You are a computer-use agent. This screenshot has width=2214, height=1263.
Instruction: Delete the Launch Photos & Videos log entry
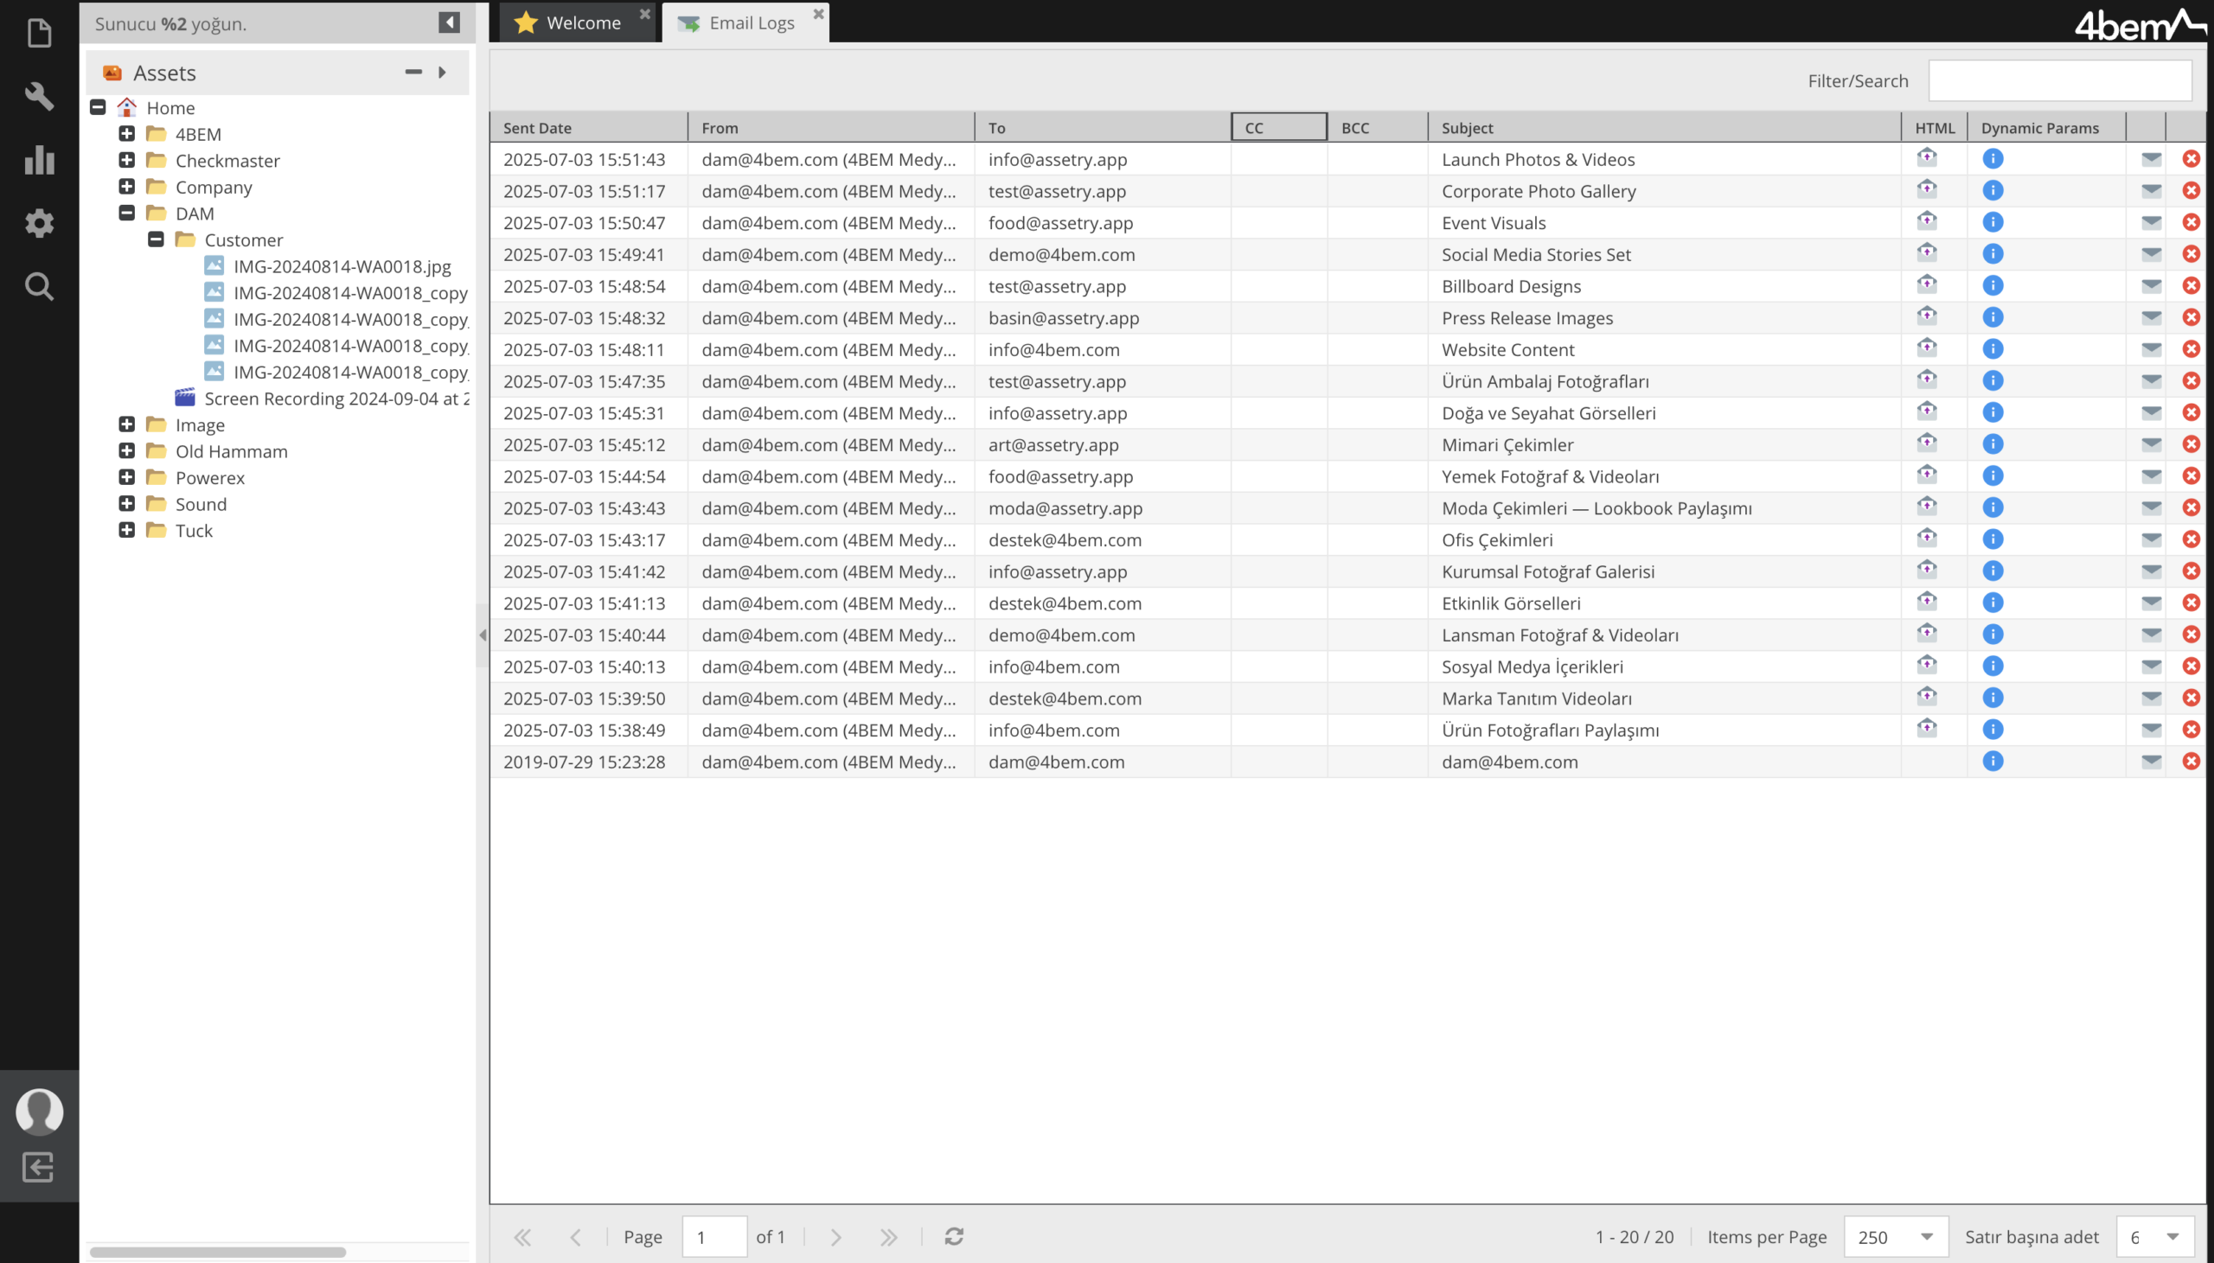2191,159
